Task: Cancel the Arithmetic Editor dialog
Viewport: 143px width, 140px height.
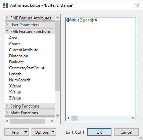Action: pos(126,132)
